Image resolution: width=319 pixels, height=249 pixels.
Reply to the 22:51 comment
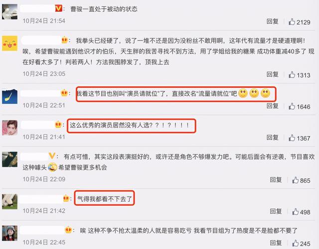273,106
